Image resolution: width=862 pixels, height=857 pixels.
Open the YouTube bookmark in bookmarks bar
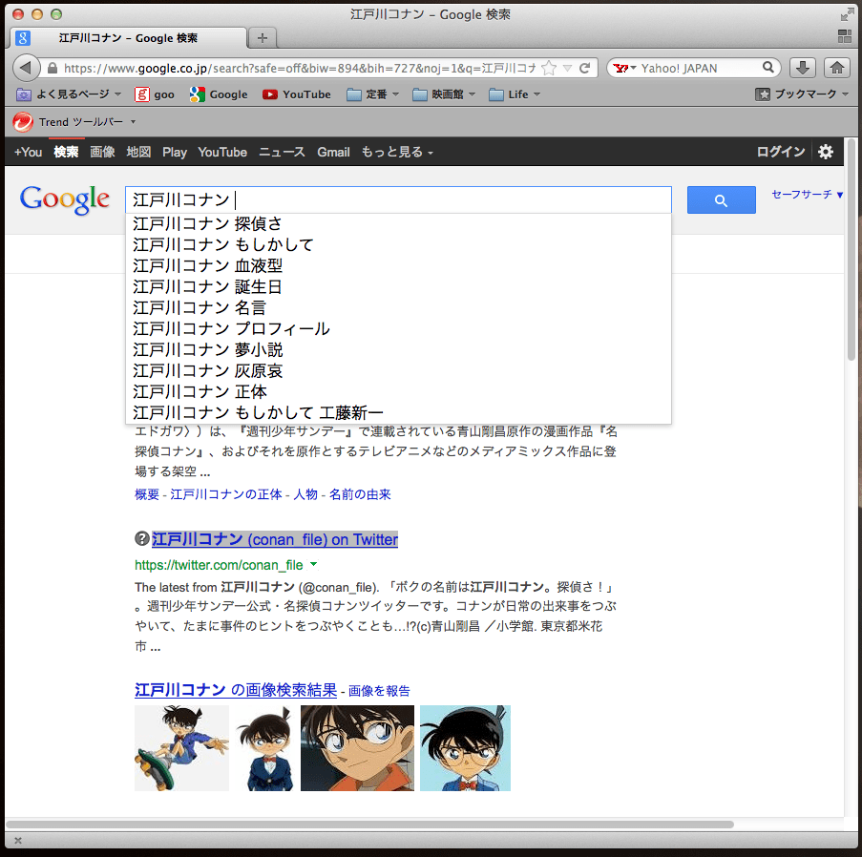[296, 94]
